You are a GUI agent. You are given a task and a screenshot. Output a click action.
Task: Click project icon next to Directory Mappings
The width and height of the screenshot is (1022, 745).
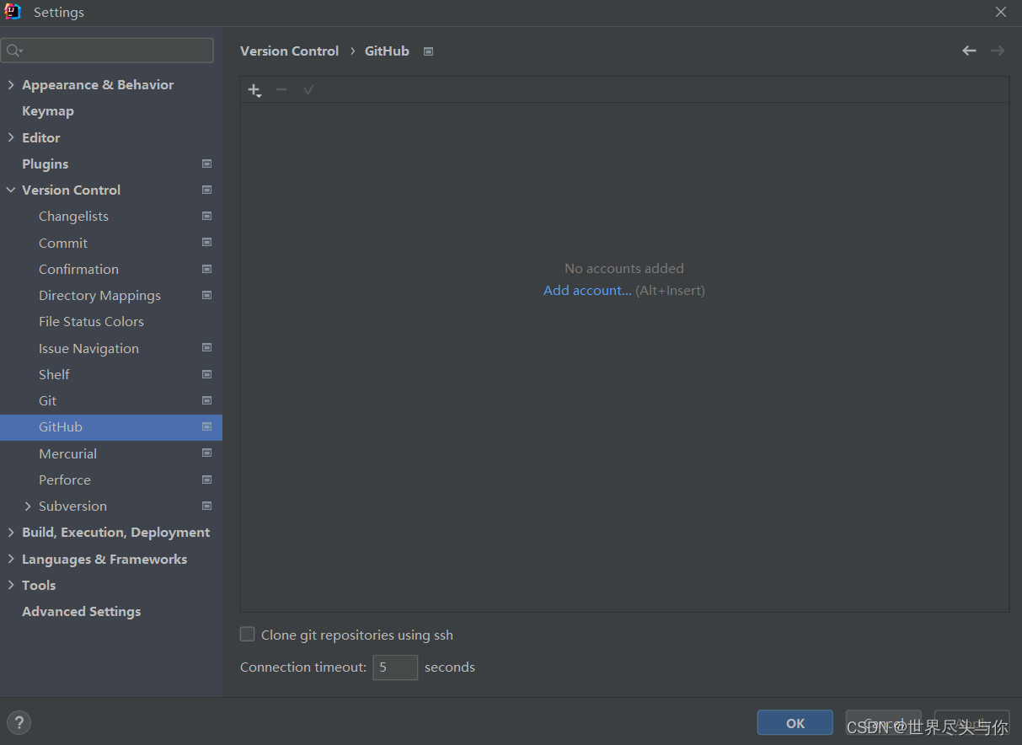pos(206,295)
